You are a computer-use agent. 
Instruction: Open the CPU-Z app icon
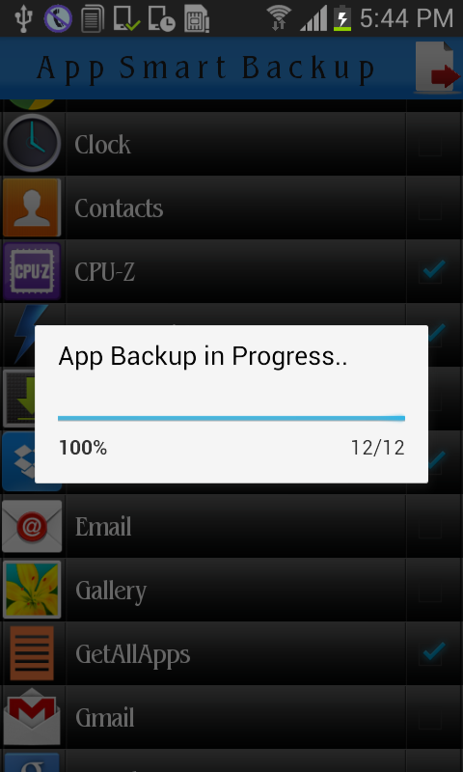pos(32,271)
